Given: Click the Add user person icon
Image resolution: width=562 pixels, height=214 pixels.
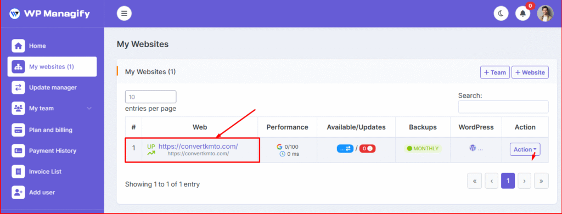Looking at the screenshot, I should click(x=18, y=192).
